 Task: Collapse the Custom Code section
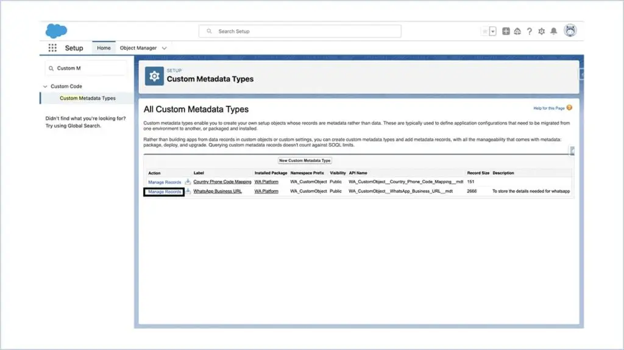[x=45, y=86]
